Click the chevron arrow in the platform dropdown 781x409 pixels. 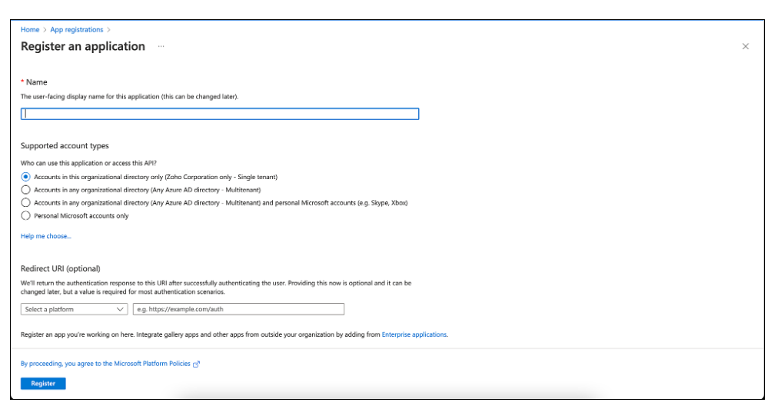(119, 309)
